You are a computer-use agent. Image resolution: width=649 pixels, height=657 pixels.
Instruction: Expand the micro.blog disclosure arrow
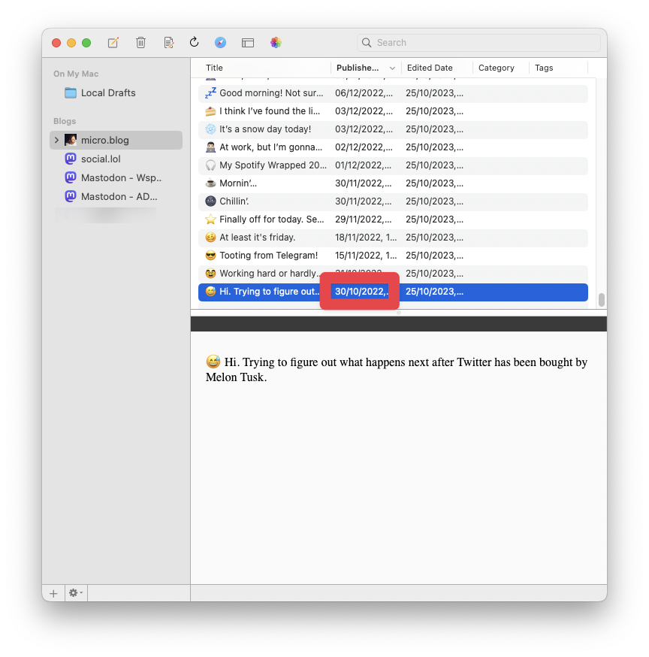(x=56, y=141)
